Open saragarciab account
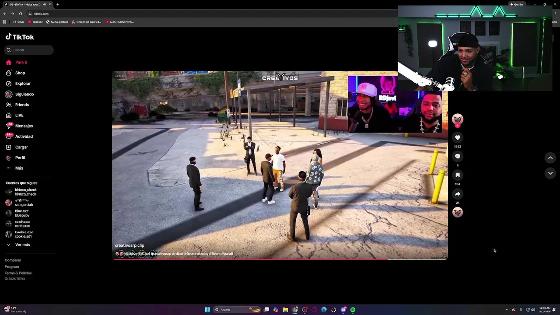Image resolution: width=560 pixels, height=315 pixels. (x=19, y=203)
